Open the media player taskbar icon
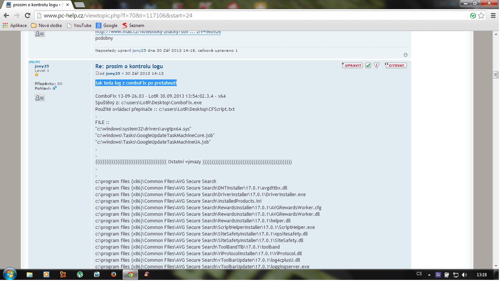 [x=46, y=274]
